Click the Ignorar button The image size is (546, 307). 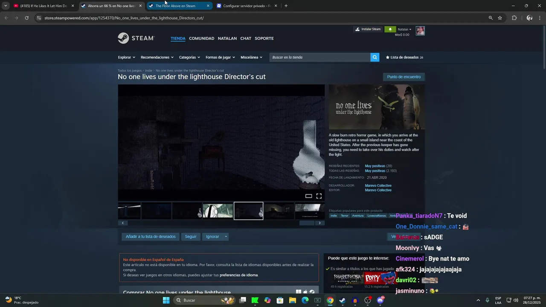212,237
